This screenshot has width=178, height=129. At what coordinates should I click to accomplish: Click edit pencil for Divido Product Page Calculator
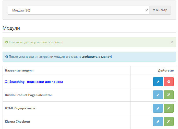click(158, 95)
